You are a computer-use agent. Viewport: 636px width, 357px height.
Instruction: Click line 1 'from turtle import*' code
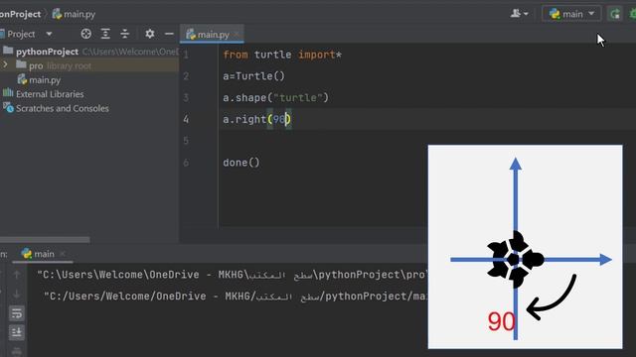[x=282, y=55]
